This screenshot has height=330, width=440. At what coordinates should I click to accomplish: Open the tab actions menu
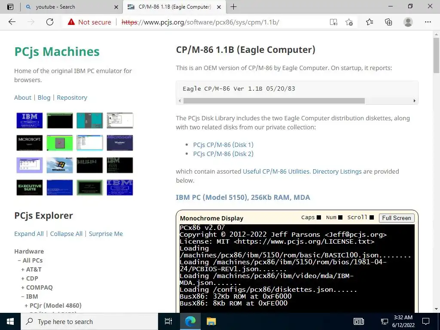pyautogui.click(x=10, y=7)
